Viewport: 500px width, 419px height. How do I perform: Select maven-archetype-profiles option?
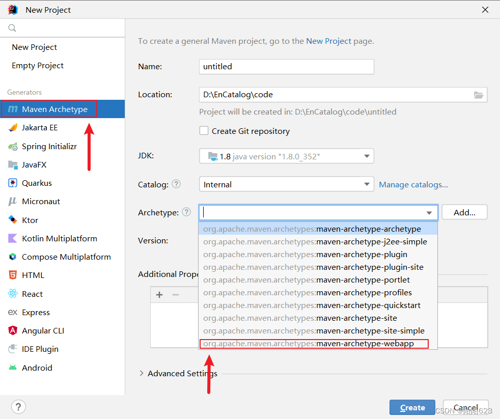318,293
